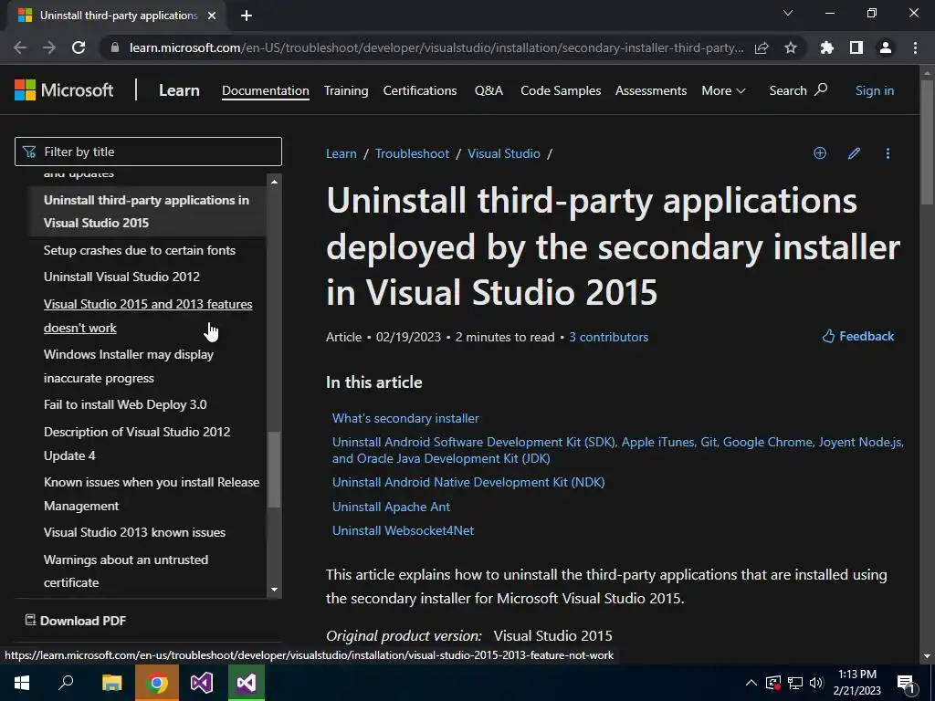Click the Troubleshoot breadcrumb link

click(412, 153)
